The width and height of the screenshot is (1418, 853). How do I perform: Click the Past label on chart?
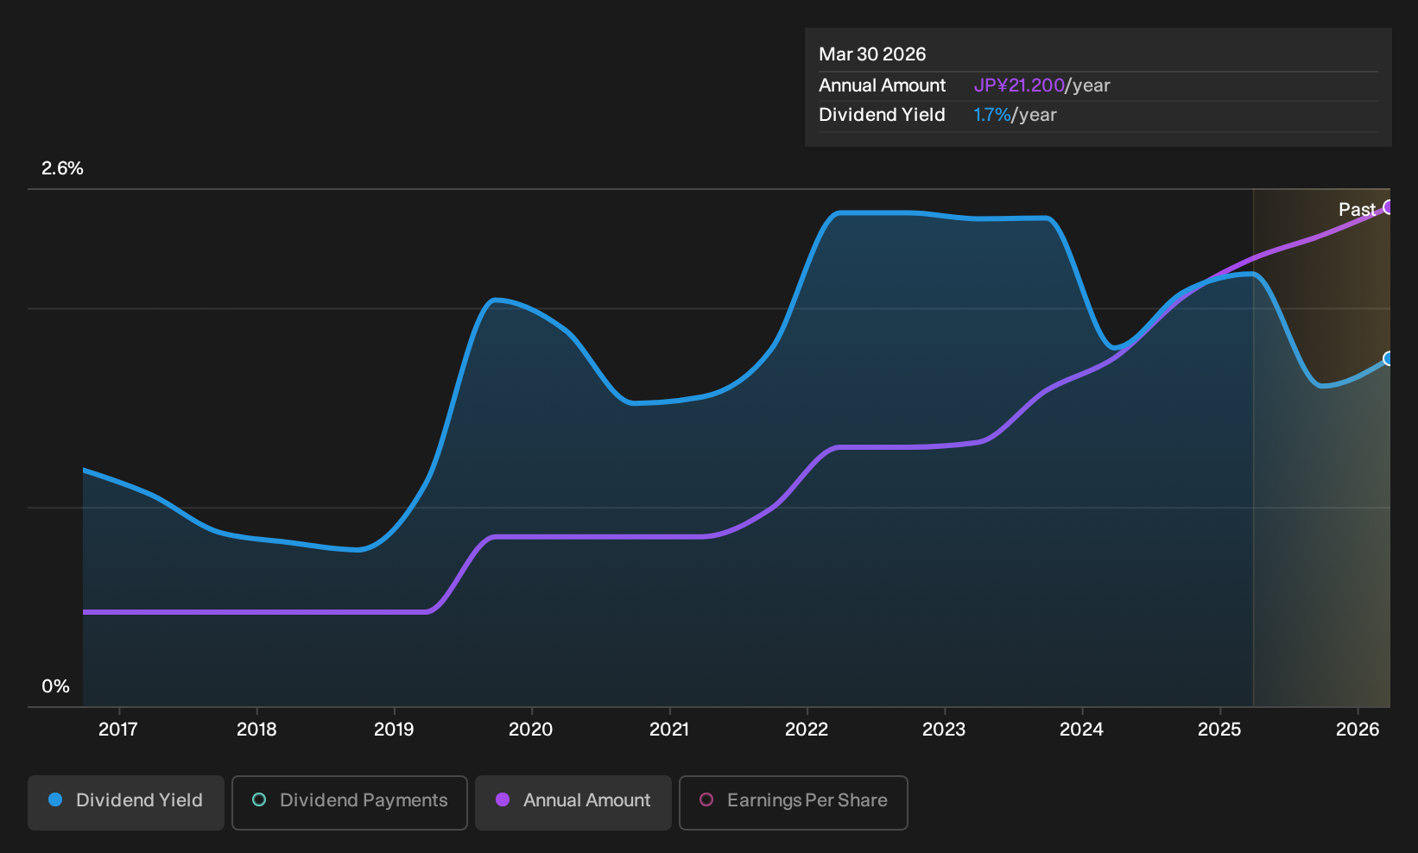1357,210
